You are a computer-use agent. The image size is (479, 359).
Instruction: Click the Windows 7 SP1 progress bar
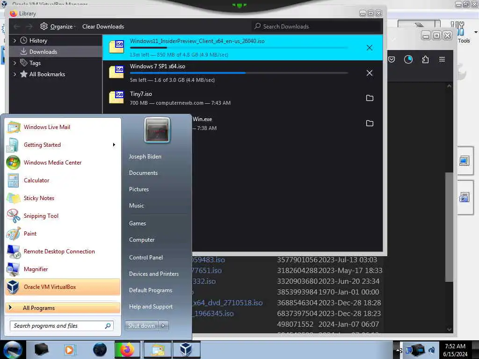point(239,73)
